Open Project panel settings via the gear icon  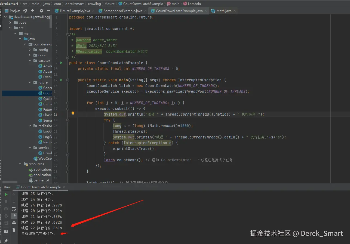pos(41,11)
